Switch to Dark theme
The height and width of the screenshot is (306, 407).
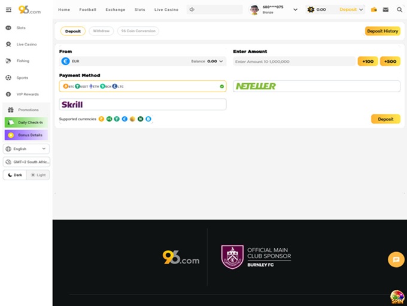click(x=15, y=175)
